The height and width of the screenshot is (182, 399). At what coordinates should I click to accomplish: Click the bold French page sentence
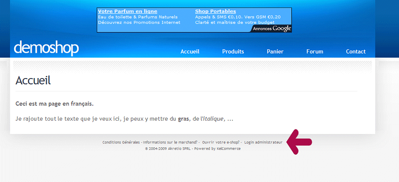55,104
